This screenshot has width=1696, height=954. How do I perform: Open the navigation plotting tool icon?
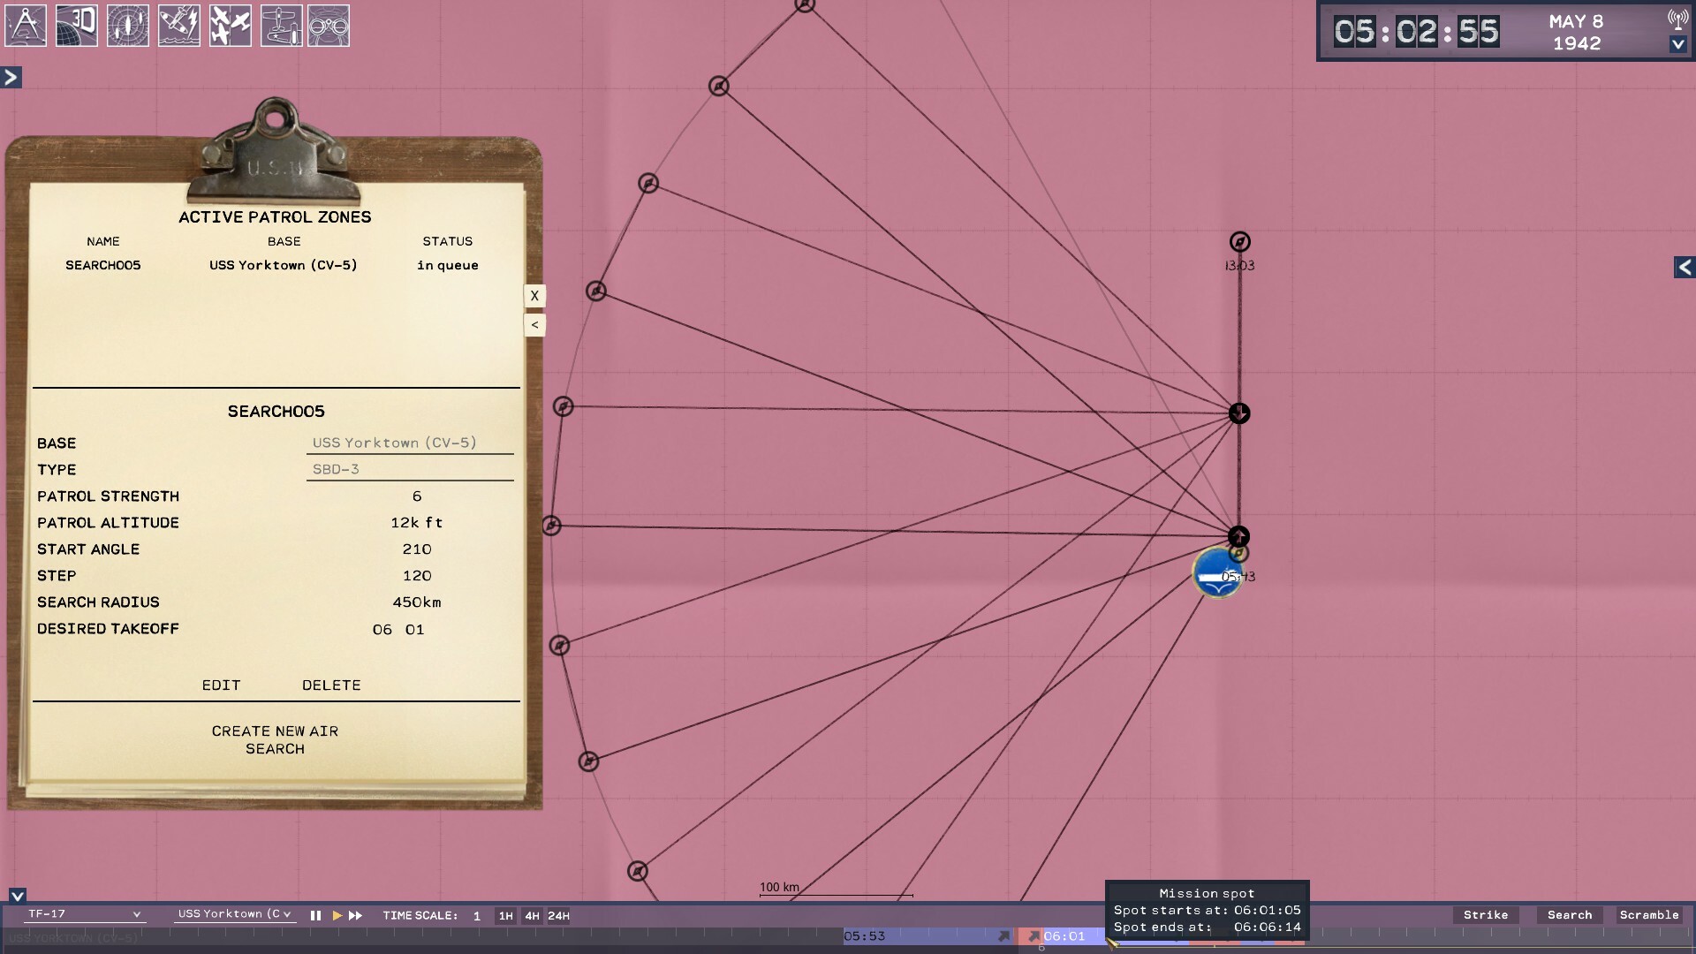pyautogui.click(x=26, y=26)
